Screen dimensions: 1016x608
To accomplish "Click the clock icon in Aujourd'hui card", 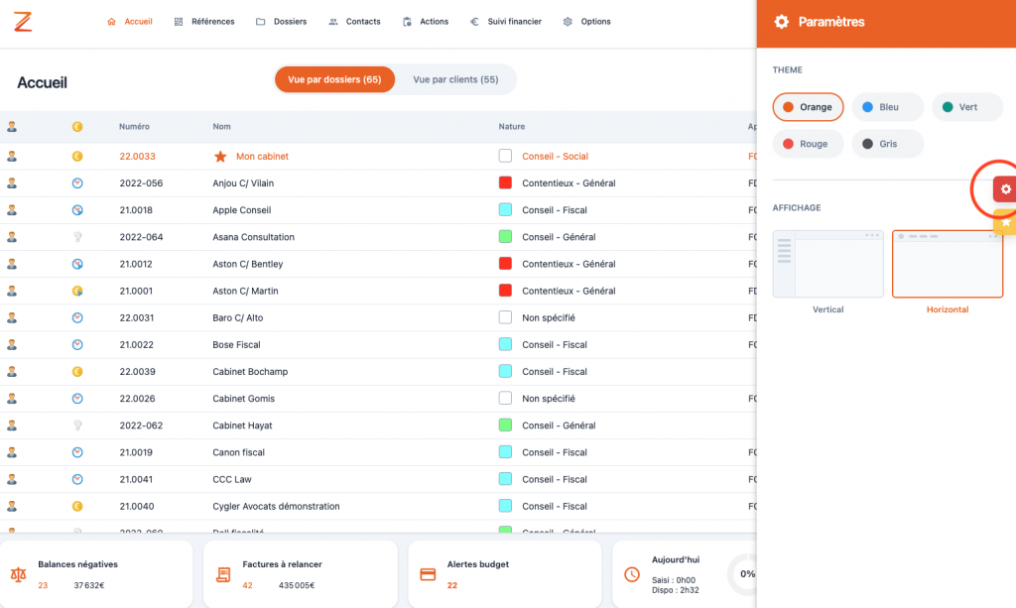I will (632, 574).
